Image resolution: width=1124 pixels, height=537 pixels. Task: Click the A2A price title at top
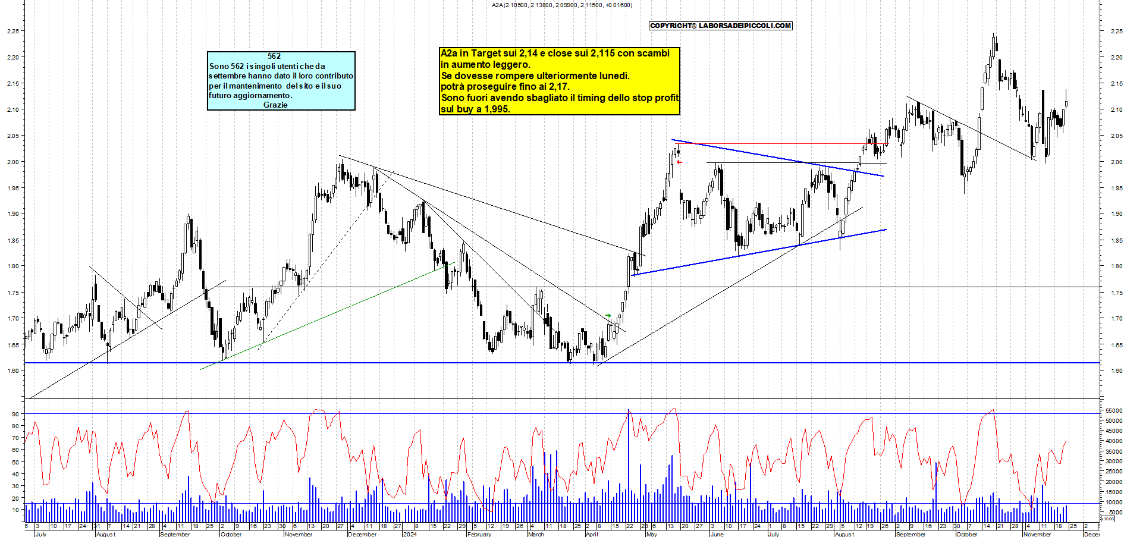[561, 5]
